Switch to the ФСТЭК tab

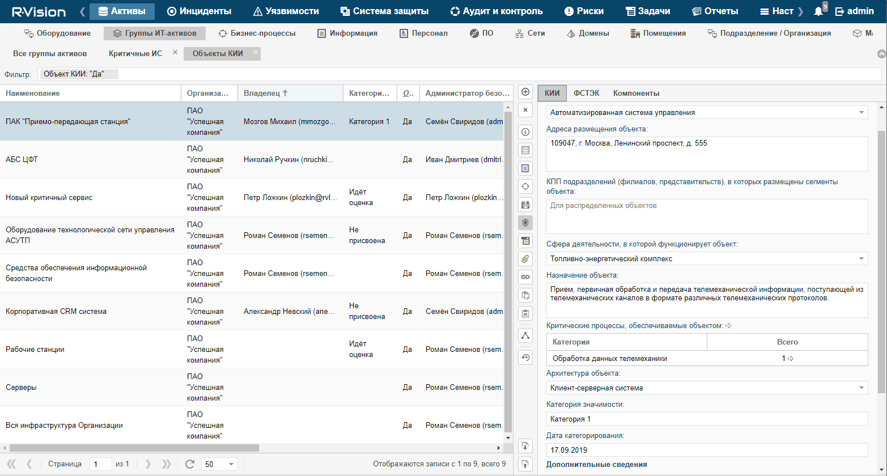(586, 93)
